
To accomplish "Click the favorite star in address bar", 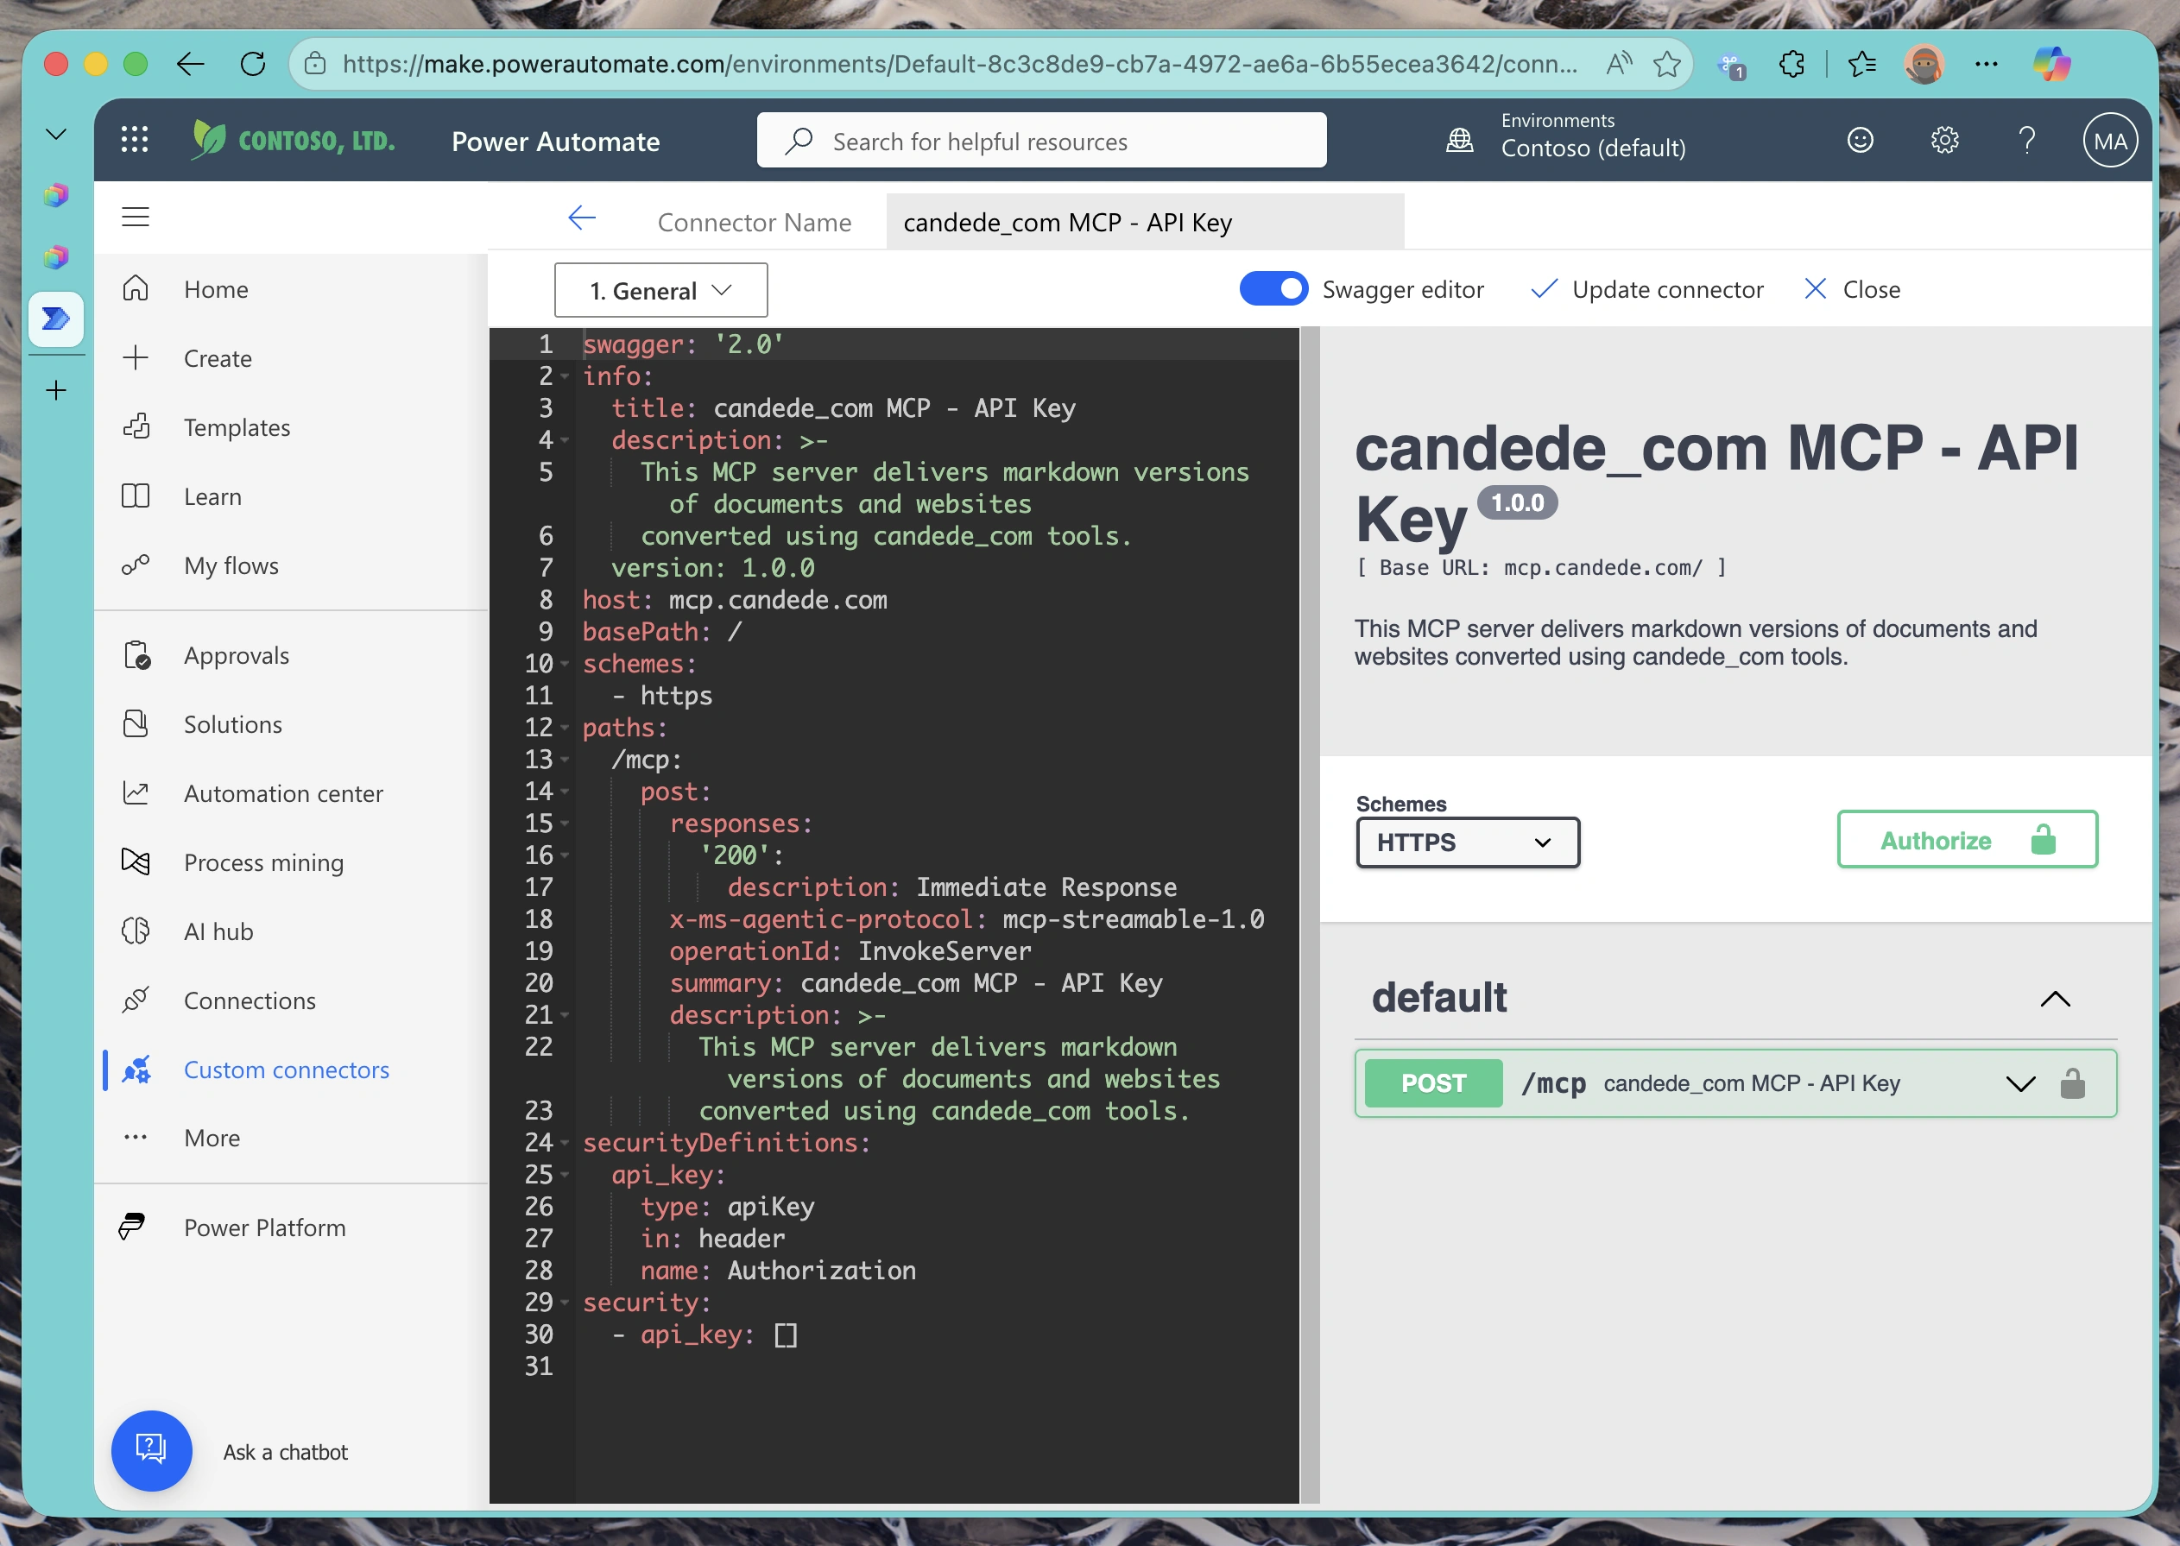I will coord(1666,64).
